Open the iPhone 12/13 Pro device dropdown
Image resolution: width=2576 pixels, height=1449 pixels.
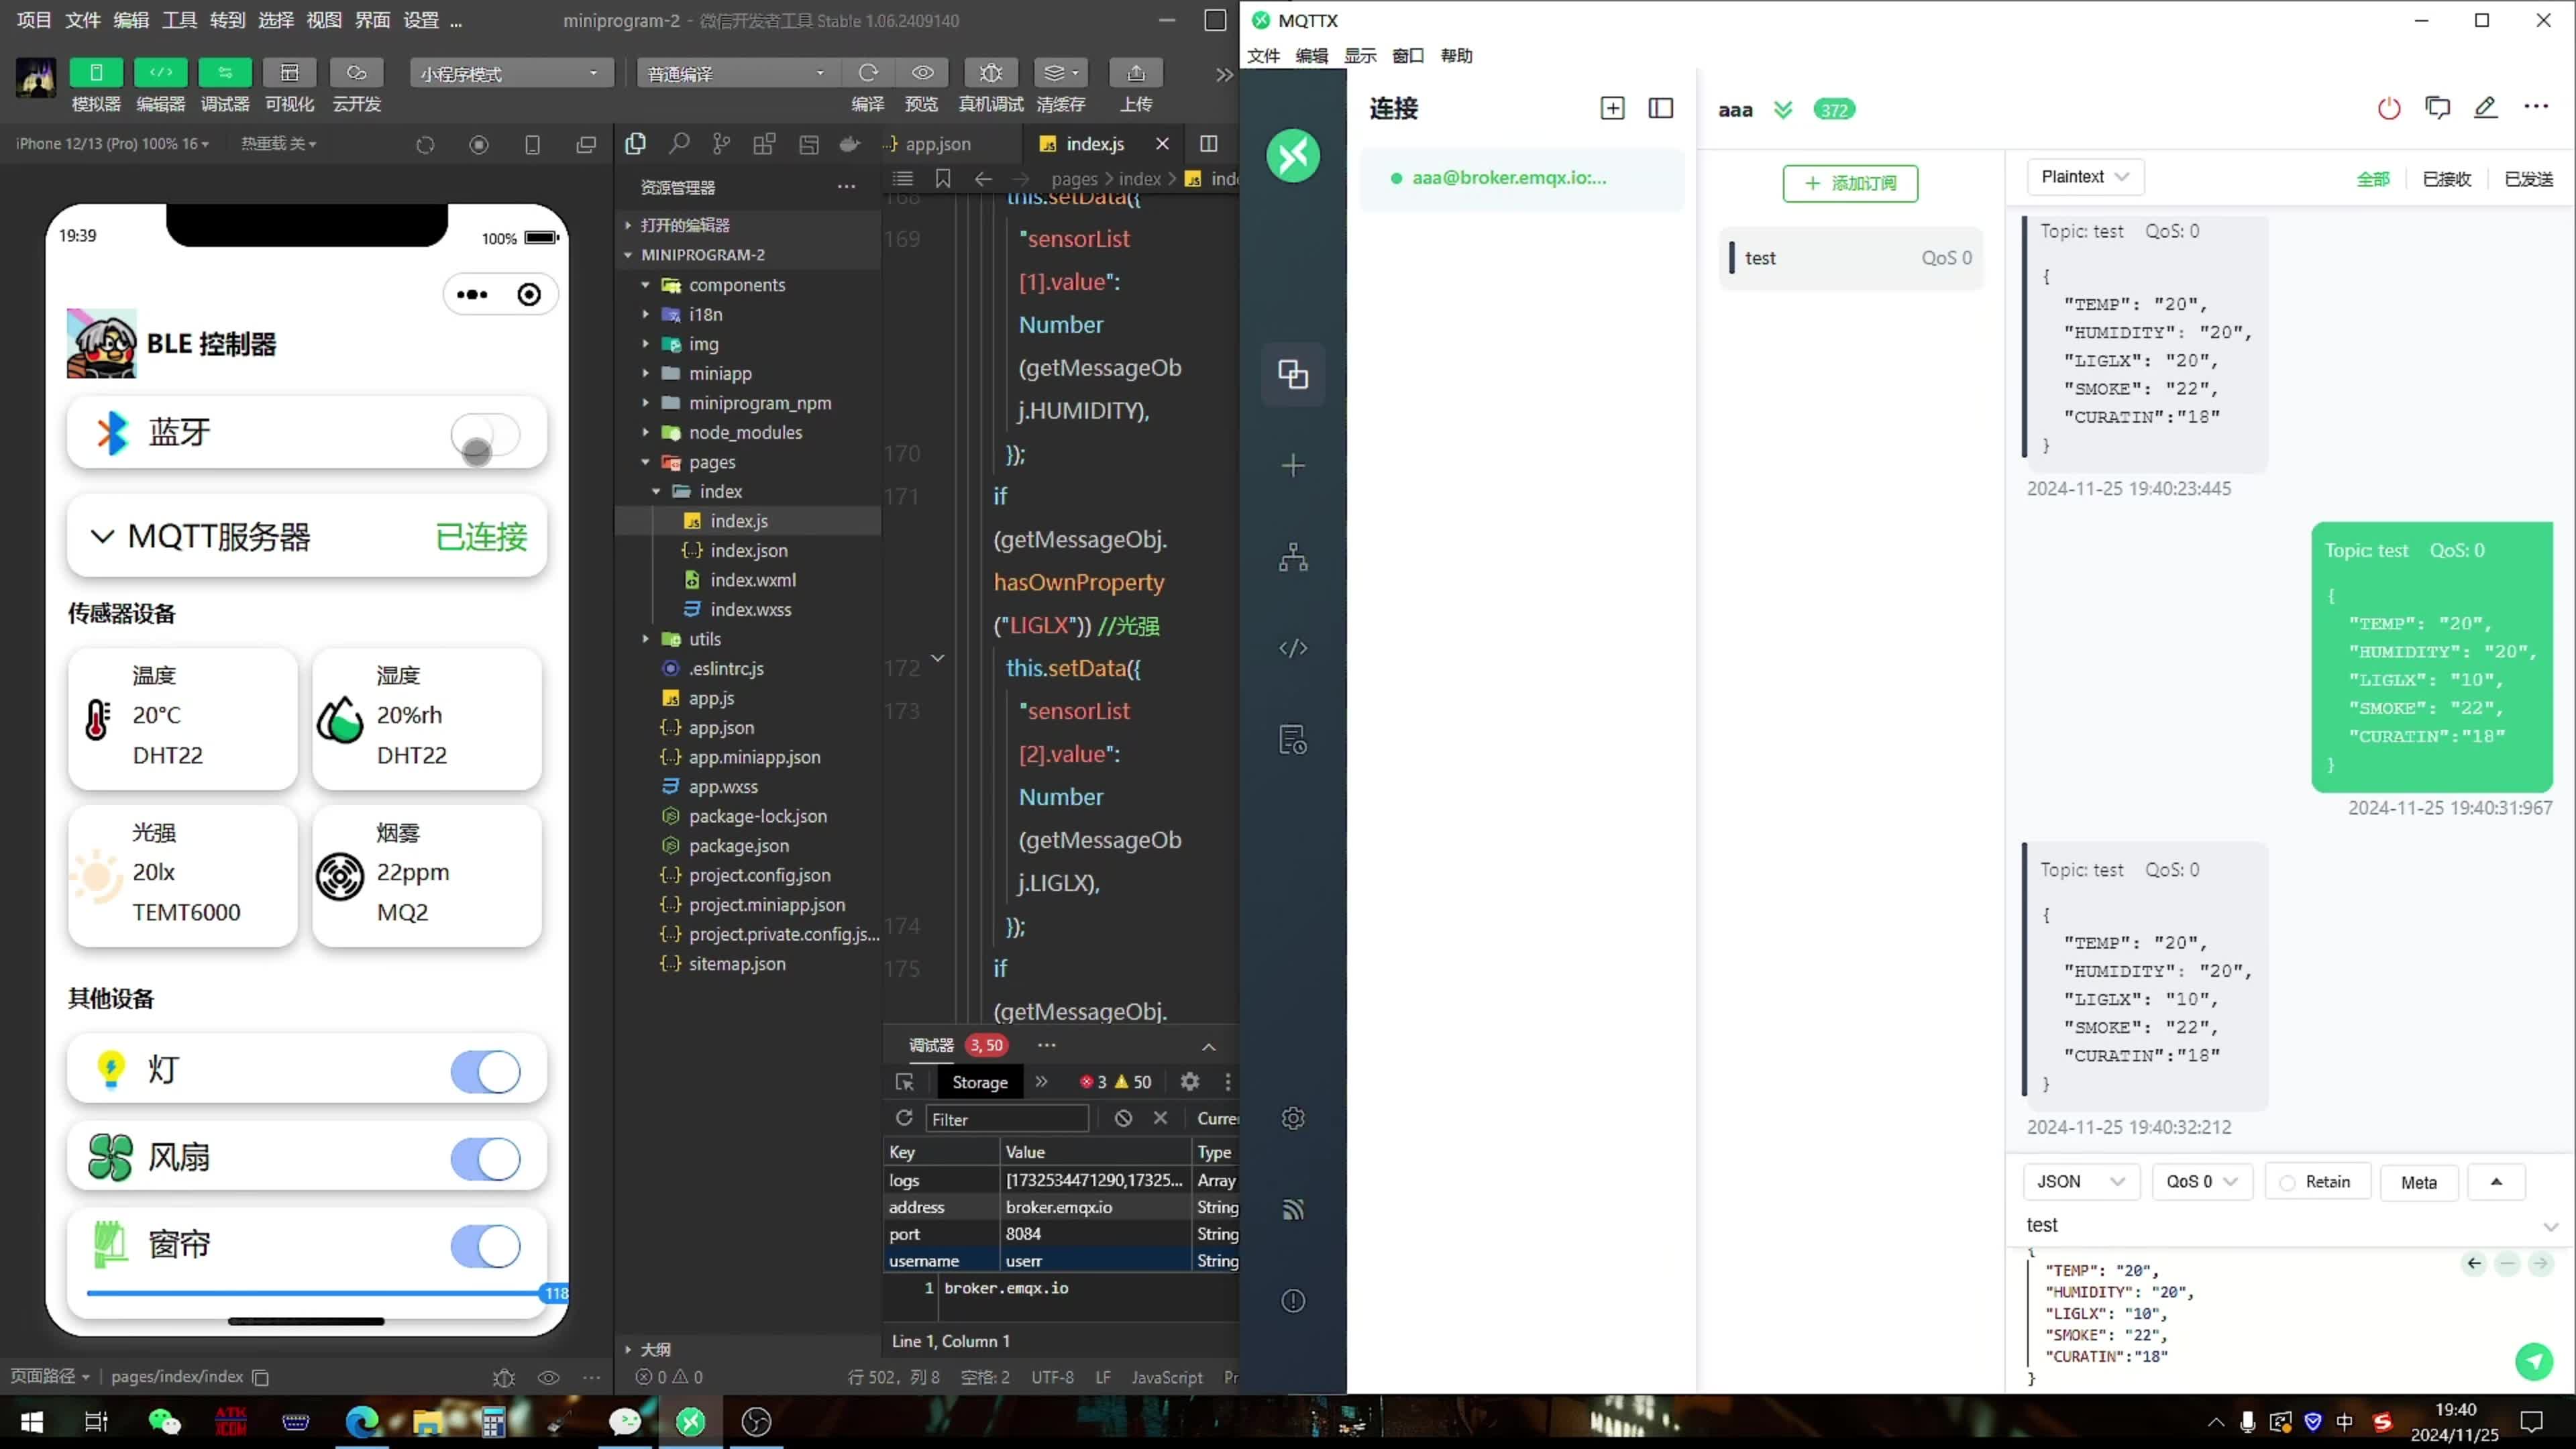112,144
